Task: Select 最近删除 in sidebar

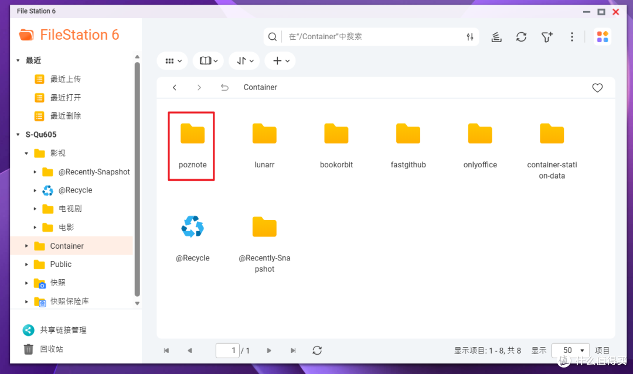Action: [x=66, y=116]
